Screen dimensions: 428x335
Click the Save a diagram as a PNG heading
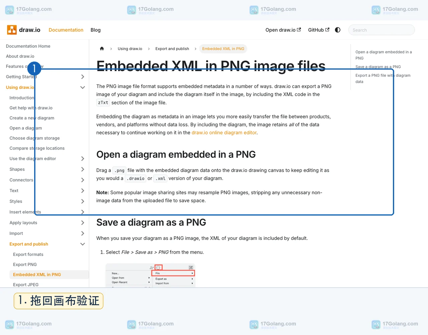point(151,223)
